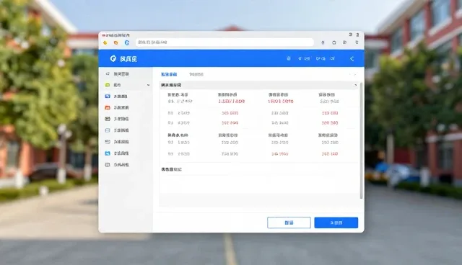Screen dimensions: 462x265
Task: Click the vertical scrollbar of the content panel
Action: [x=361, y=140]
